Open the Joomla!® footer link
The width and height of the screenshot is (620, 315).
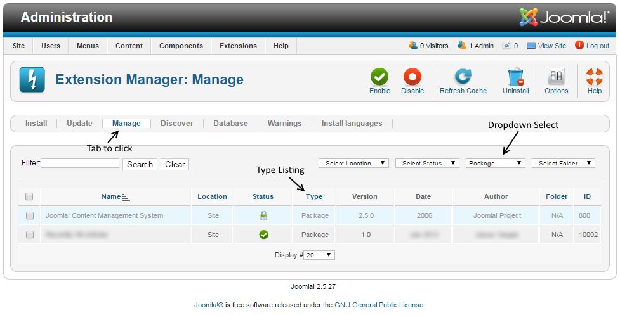coord(209,305)
